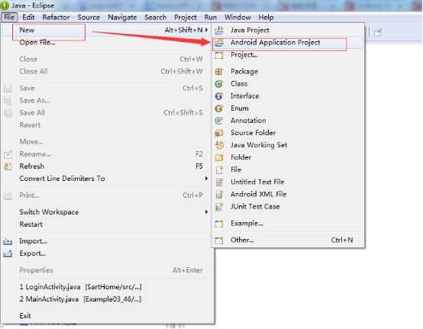
Task: Select Source Folder entry
Action: (x=288, y=133)
